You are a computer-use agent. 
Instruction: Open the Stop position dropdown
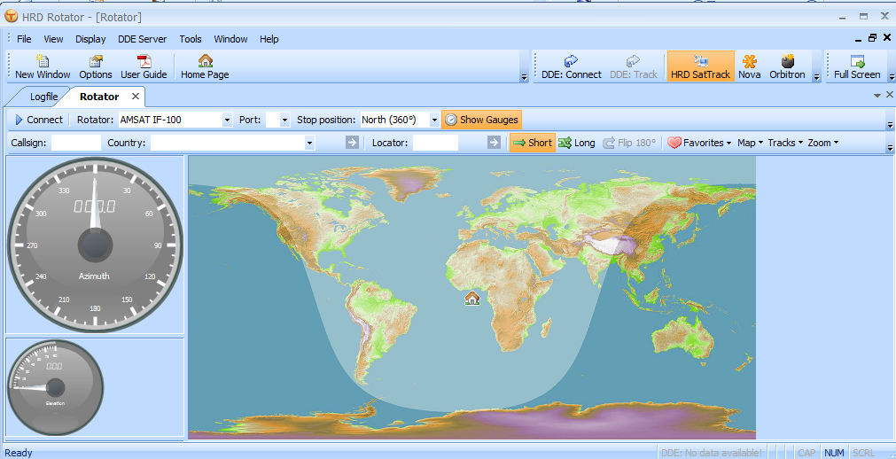point(434,120)
